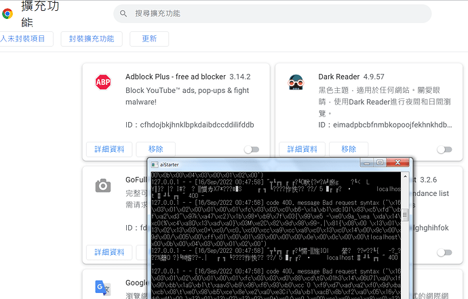Click the Dark Reader ID text
Screen dimensions: 468x299
[385, 125]
